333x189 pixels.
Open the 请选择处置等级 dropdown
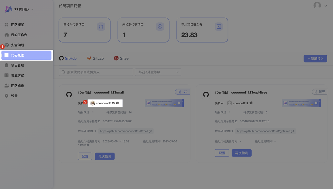pyautogui.click(x=158, y=72)
